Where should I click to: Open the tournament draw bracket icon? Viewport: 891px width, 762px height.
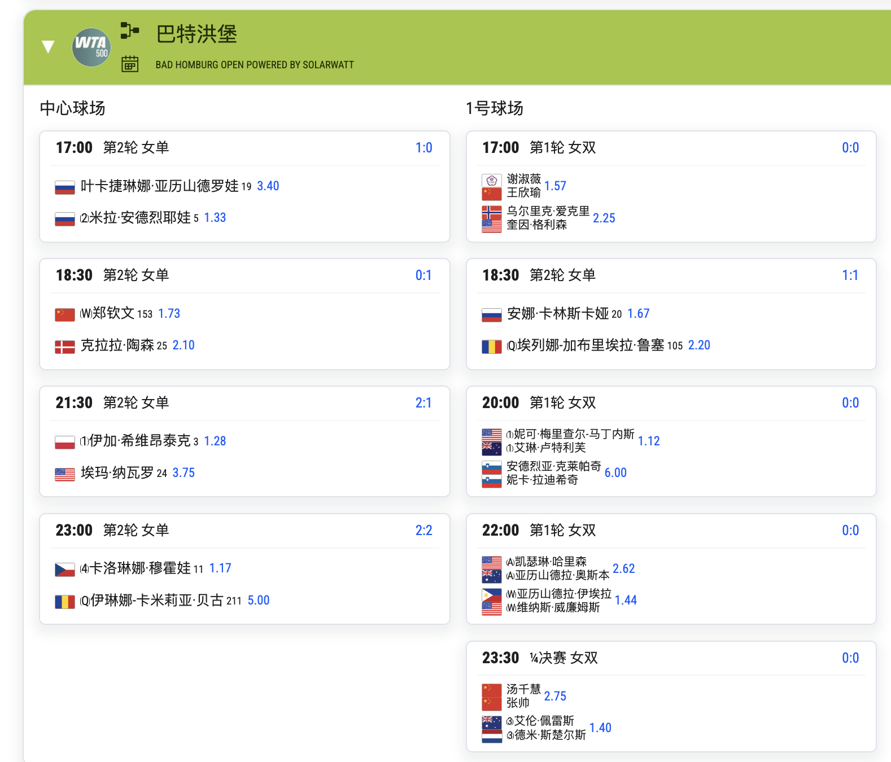click(x=130, y=30)
